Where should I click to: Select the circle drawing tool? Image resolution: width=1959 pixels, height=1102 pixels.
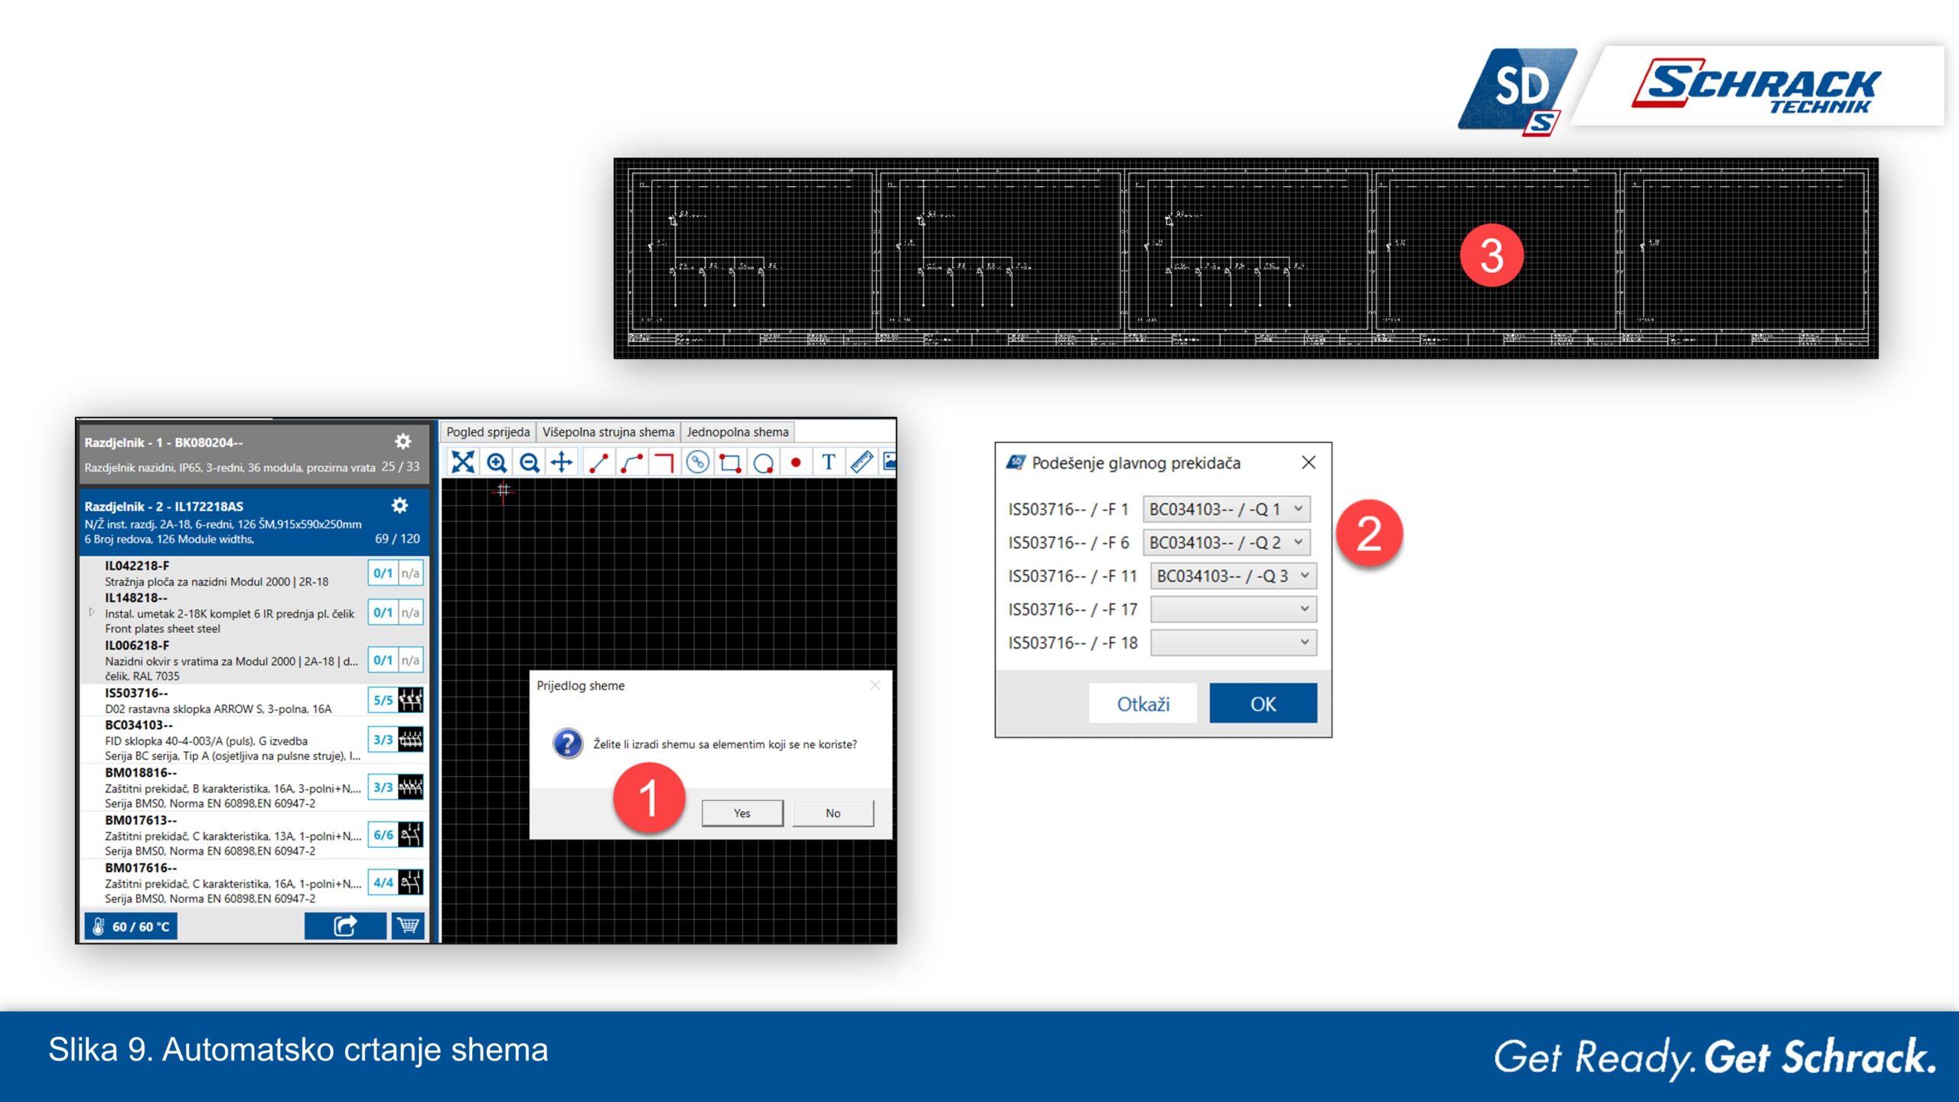pyautogui.click(x=763, y=462)
